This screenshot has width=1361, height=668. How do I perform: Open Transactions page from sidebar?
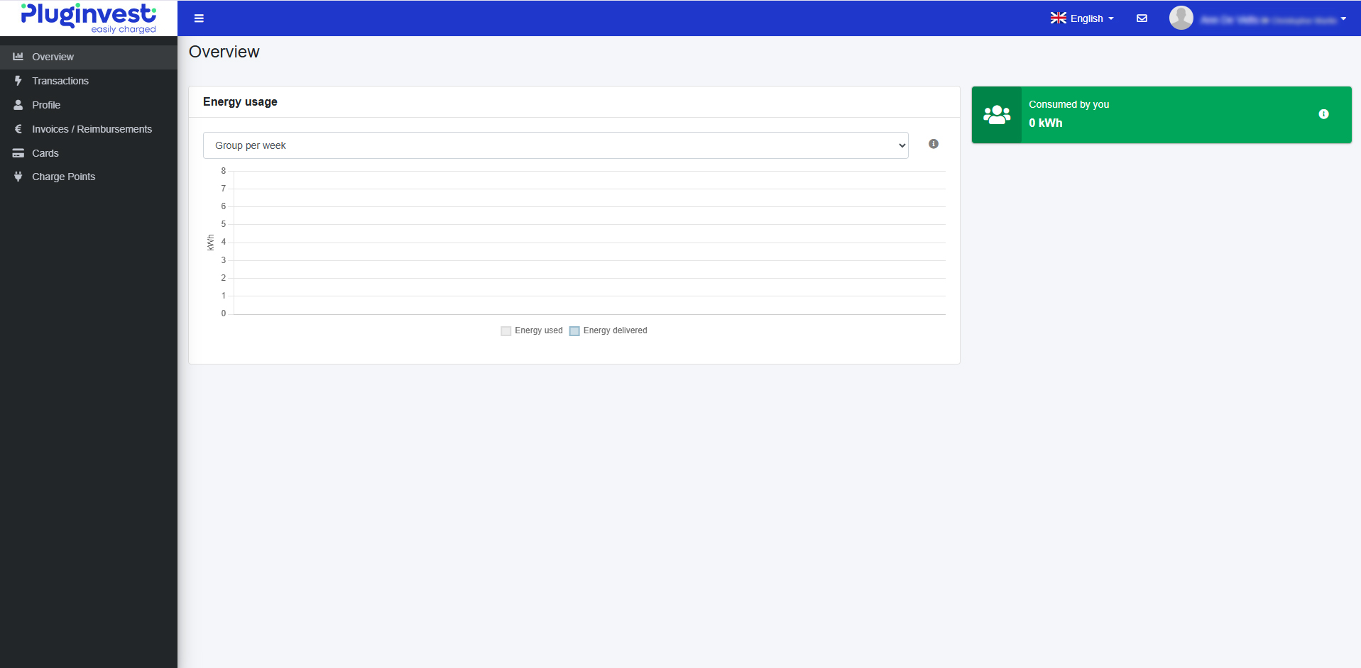coord(89,81)
